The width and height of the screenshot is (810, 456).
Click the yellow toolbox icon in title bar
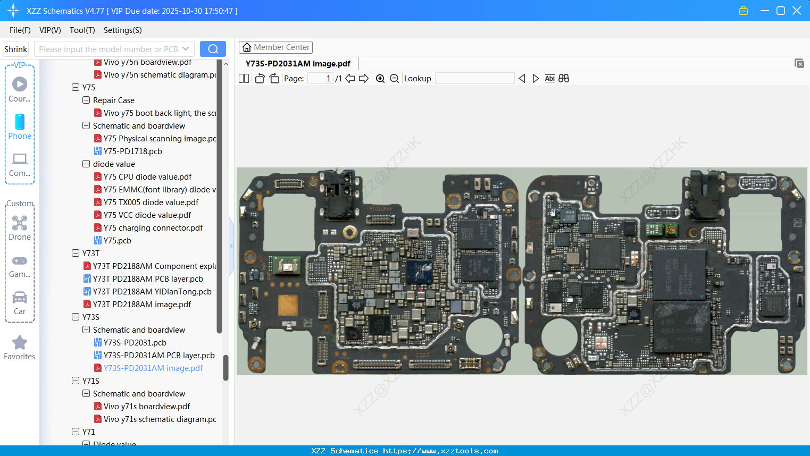[x=744, y=11]
